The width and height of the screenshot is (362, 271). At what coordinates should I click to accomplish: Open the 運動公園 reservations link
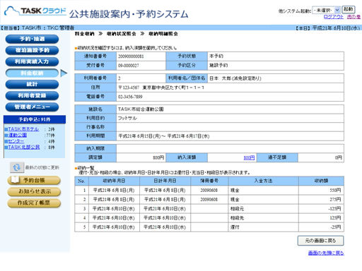coord(18,135)
